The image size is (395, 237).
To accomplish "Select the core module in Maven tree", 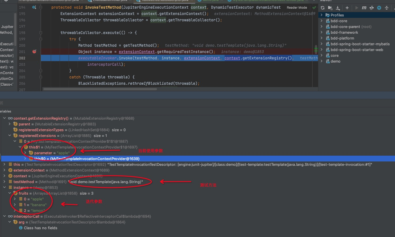I will 334,55.
